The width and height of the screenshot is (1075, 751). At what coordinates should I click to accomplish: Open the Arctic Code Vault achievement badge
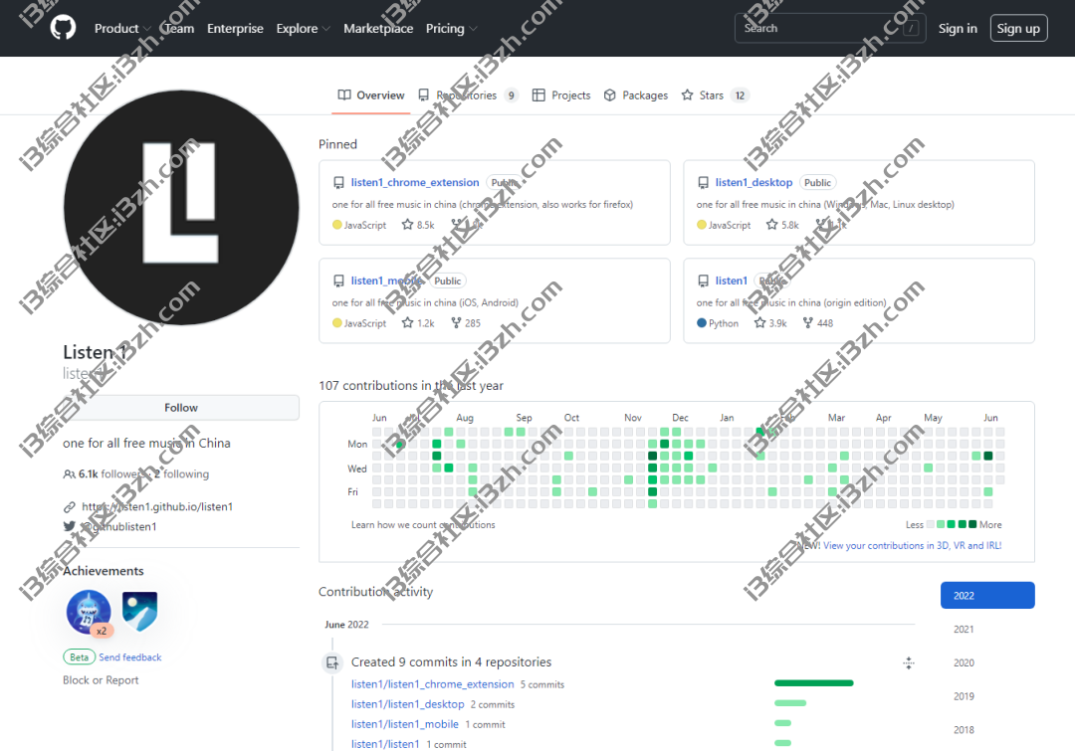click(x=140, y=612)
